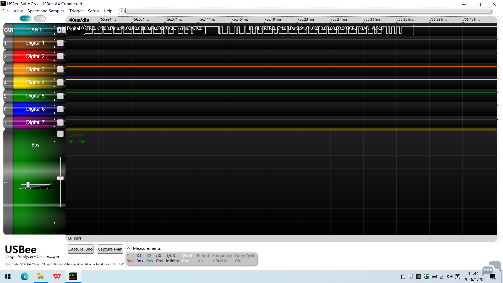Click the CAN 0 previous '<' button
The height and width of the screenshot is (283, 503).
tap(59, 30)
